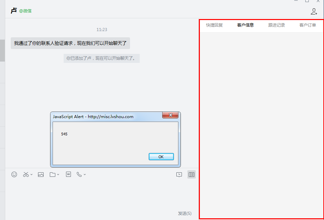The image size is (324, 220).
Task: Toggle the sidebar panel icon
Action: click(x=192, y=175)
